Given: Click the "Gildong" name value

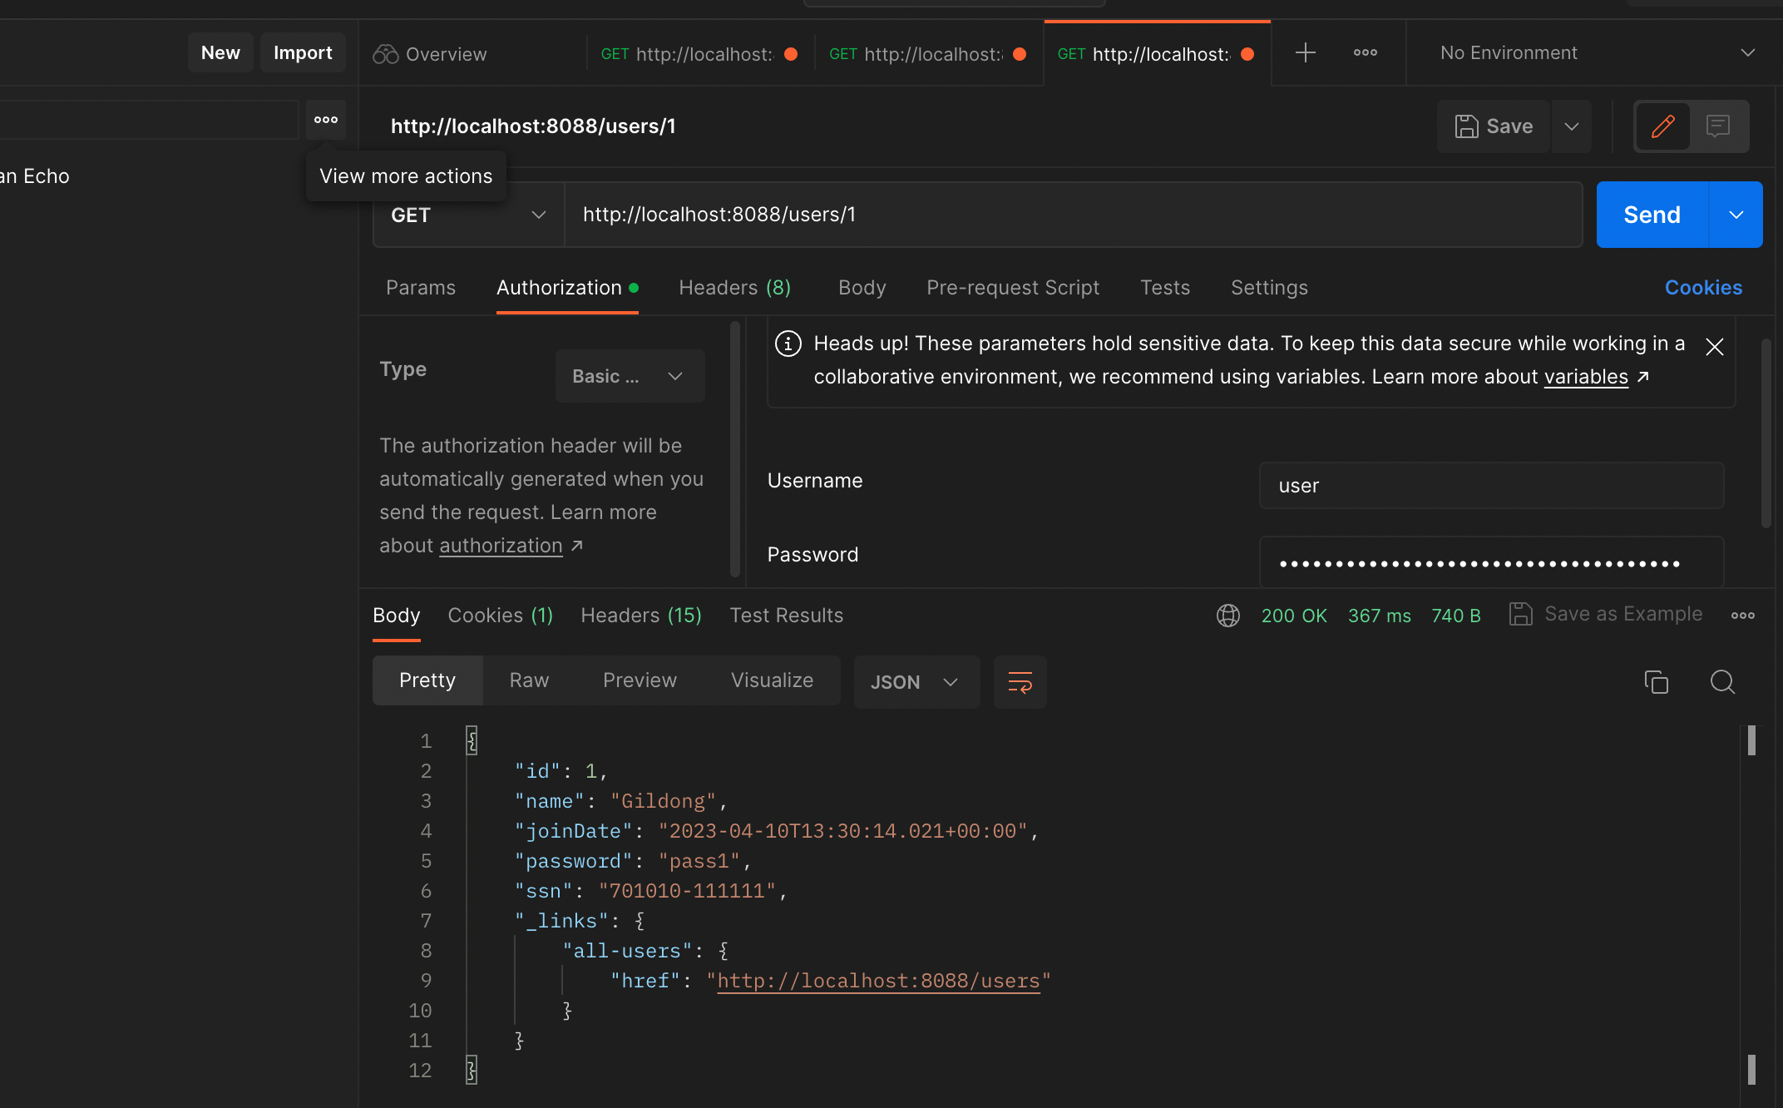Looking at the screenshot, I should pyautogui.click(x=663, y=802).
